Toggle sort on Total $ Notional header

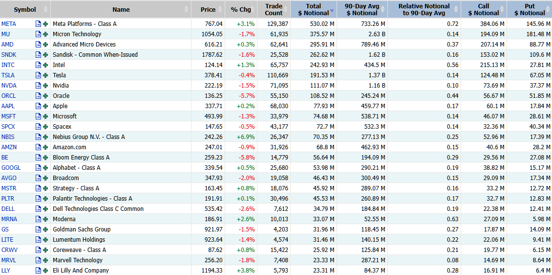click(x=313, y=9)
